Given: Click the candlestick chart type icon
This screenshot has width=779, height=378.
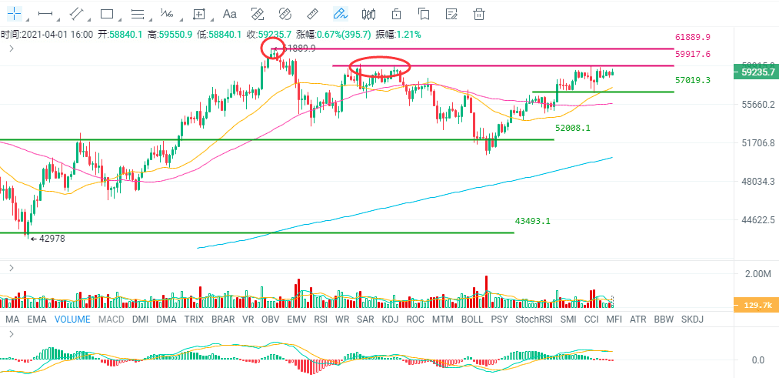Looking at the screenshot, I should (368, 14).
